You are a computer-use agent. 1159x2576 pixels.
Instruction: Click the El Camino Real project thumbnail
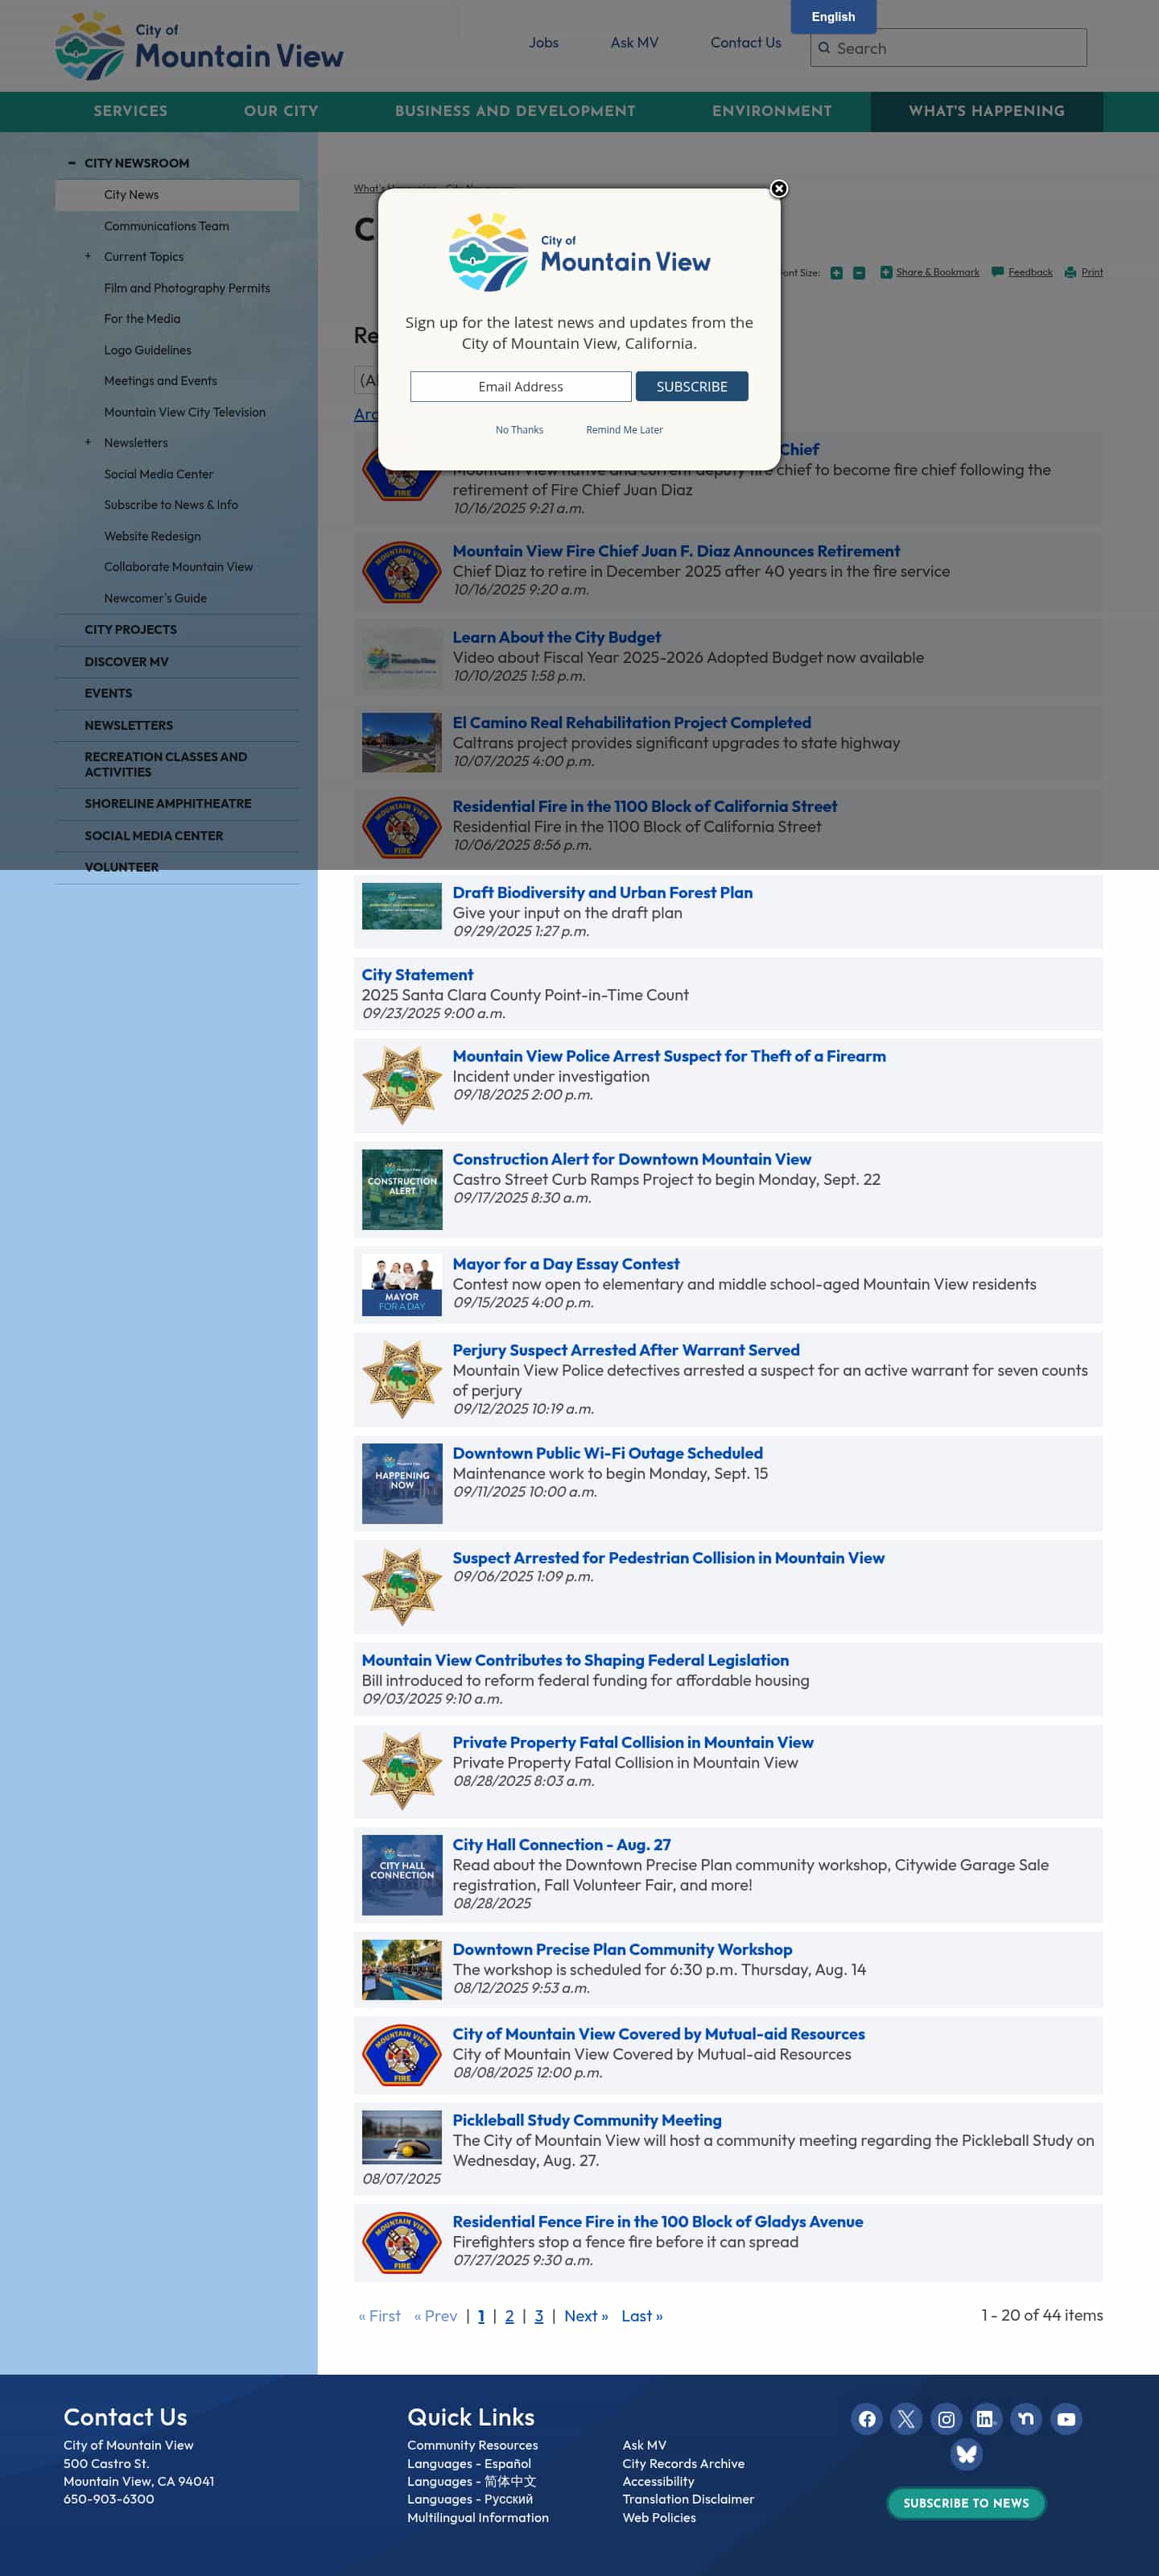click(x=402, y=743)
